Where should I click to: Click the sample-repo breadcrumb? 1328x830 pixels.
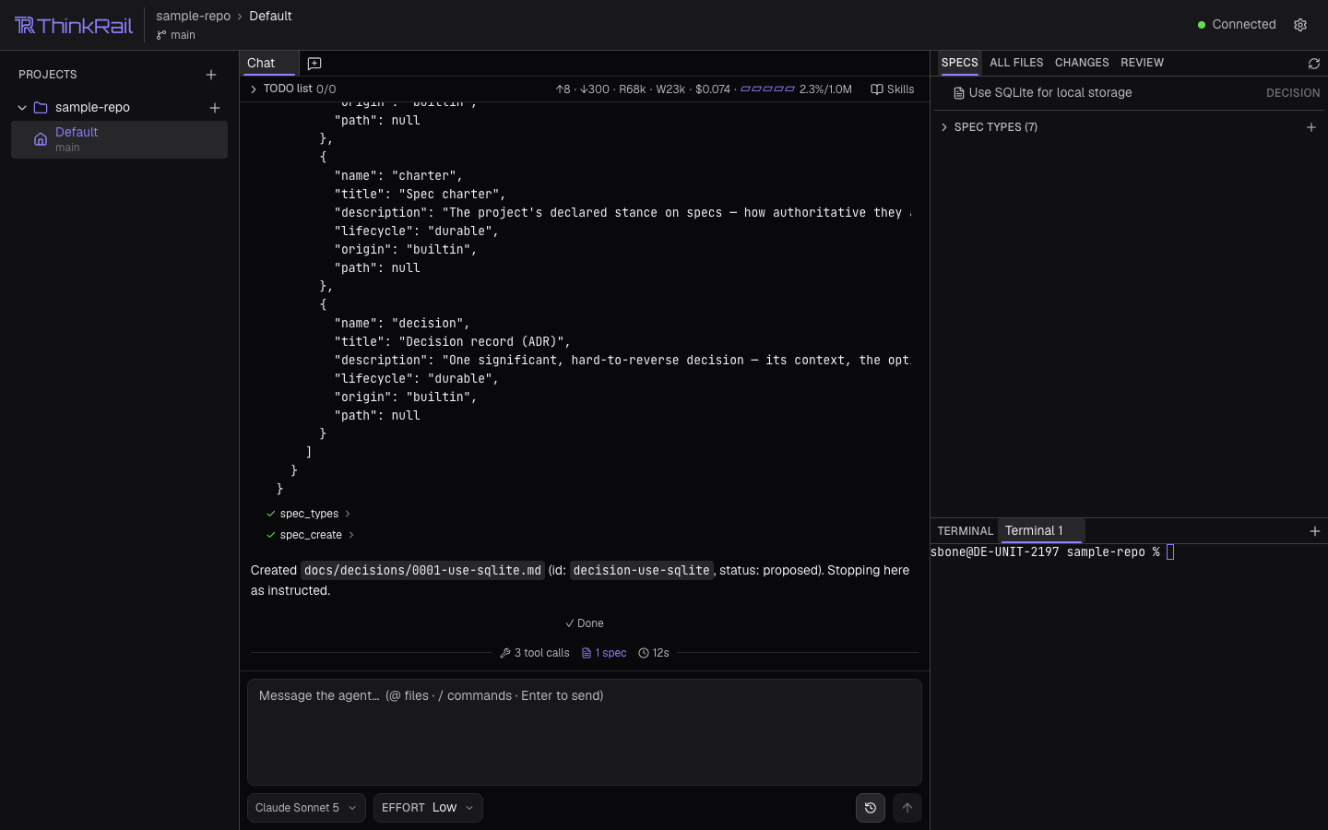(x=193, y=16)
